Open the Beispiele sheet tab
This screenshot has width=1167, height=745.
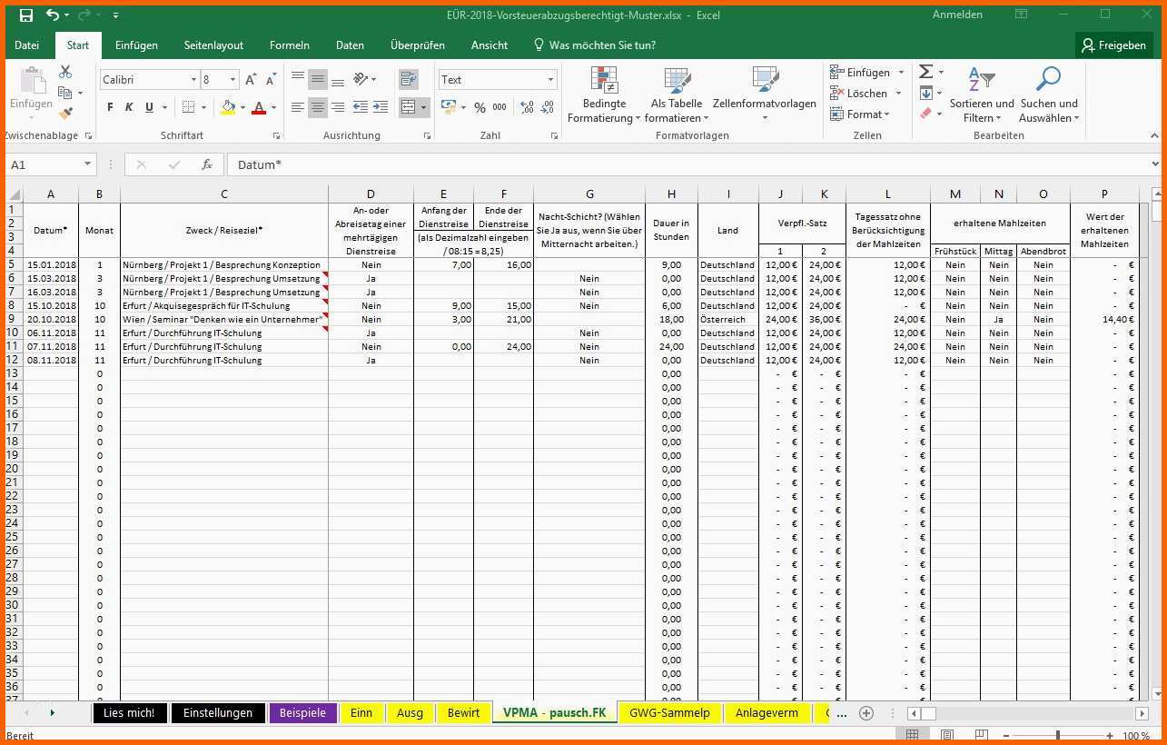[302, 713]
